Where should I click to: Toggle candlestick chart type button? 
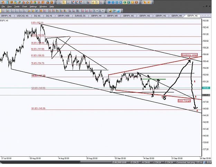tap(64, 2)
